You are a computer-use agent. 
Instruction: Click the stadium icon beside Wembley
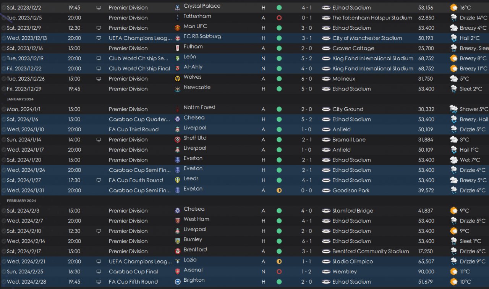click(326, 272)
